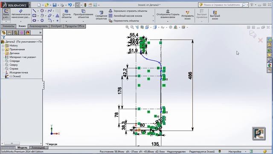Expand the manager pane tabs chevron

[x=40, y=33]
